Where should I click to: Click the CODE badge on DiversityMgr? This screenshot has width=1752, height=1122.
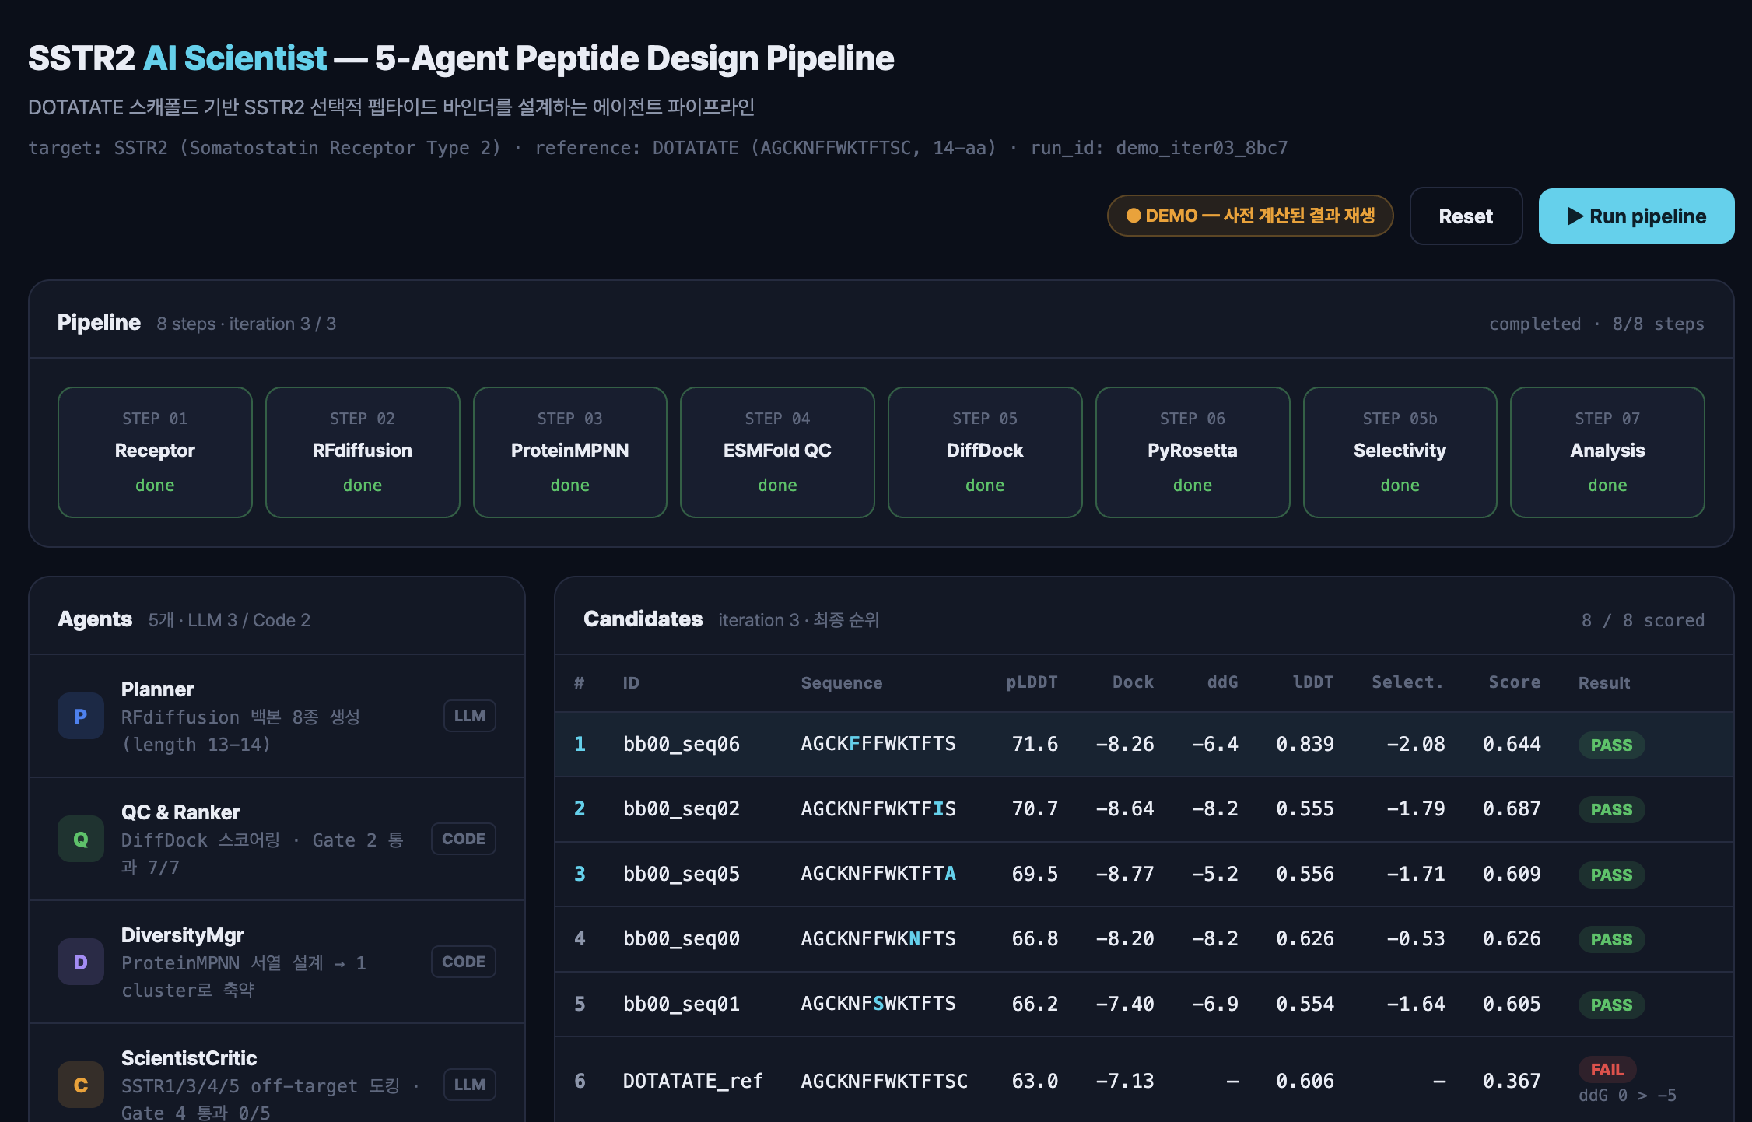[x=464, y=962]
